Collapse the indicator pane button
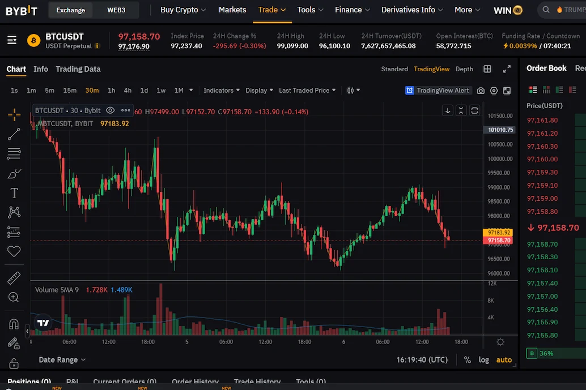Image resolution: width=586 pixels, height=390 pixels. 461,110
